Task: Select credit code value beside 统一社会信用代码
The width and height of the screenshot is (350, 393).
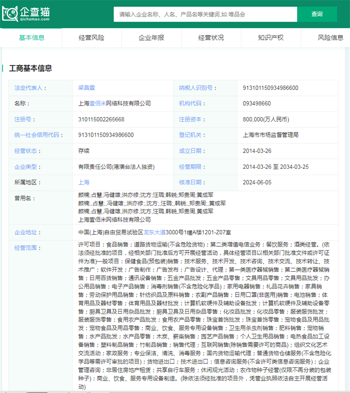Action: (x=106, y=135)
